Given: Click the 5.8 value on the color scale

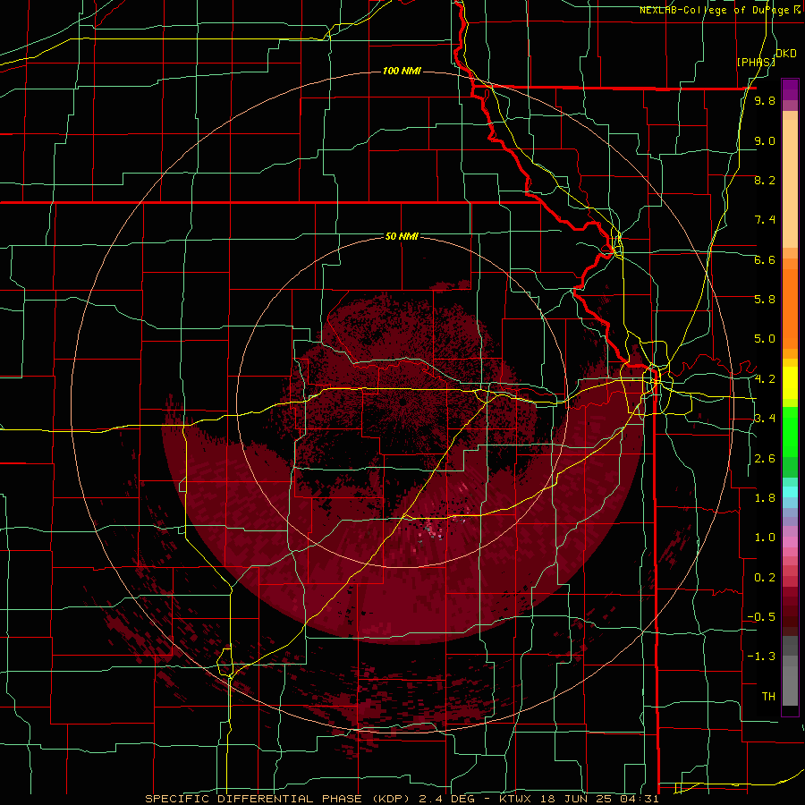Looking at the screenshot, I should (765, 300).
